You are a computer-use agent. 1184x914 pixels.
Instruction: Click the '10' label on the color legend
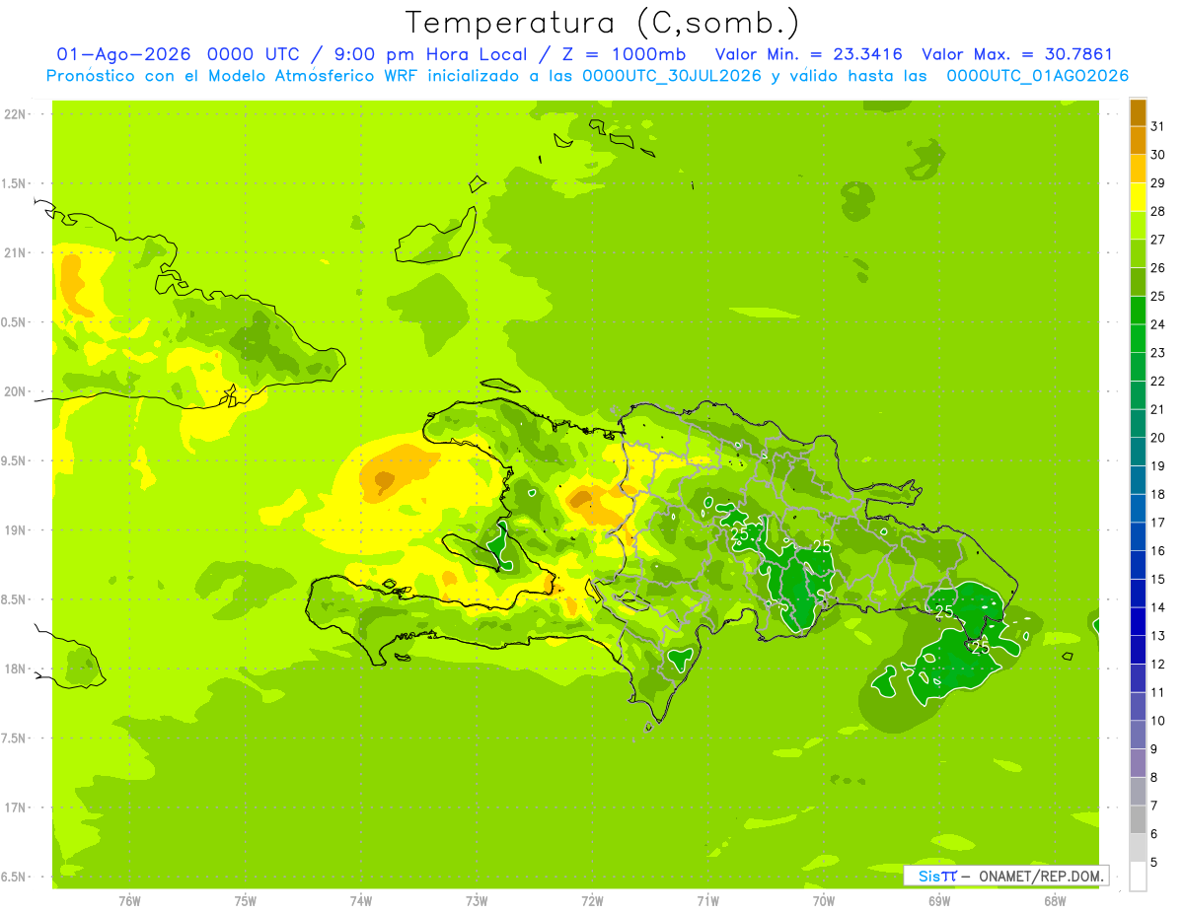point(1158,721)
